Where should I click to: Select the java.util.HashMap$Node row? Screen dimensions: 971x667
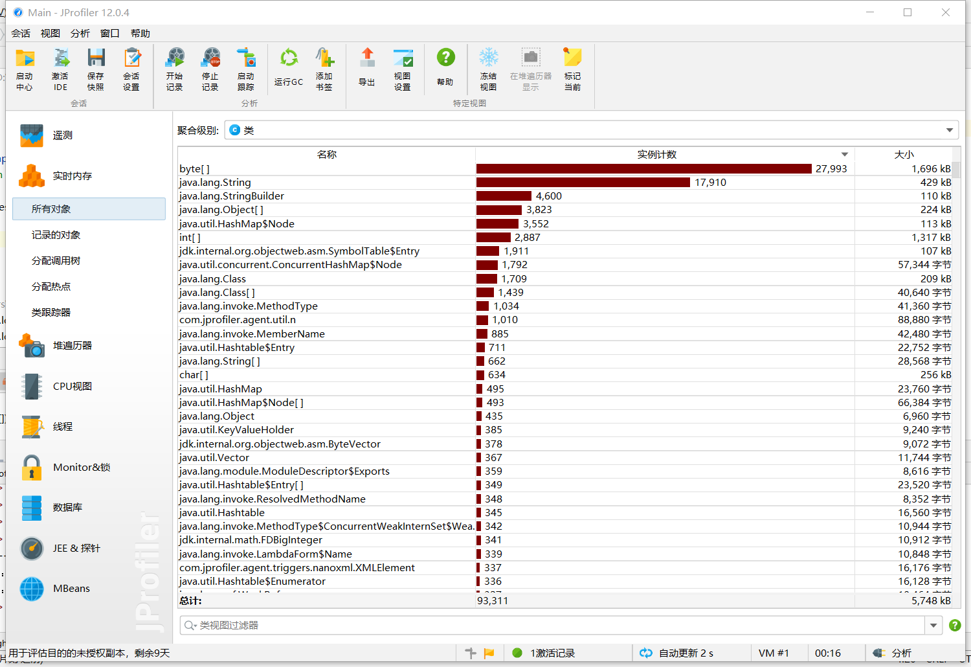click(x=565, y=223)
